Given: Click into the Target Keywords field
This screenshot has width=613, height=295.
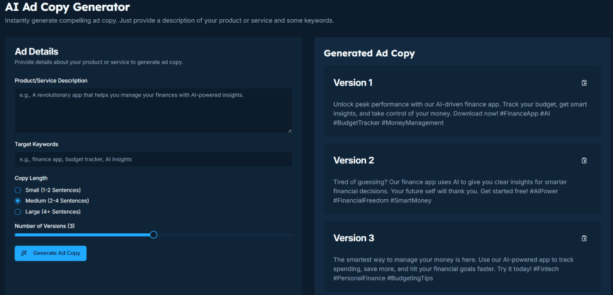Looking at the screenshot, I should tap(153, 159).
